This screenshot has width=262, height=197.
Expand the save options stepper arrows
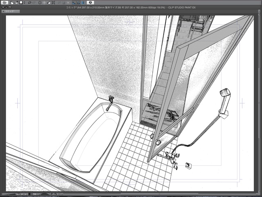click(x=25, y=3)
